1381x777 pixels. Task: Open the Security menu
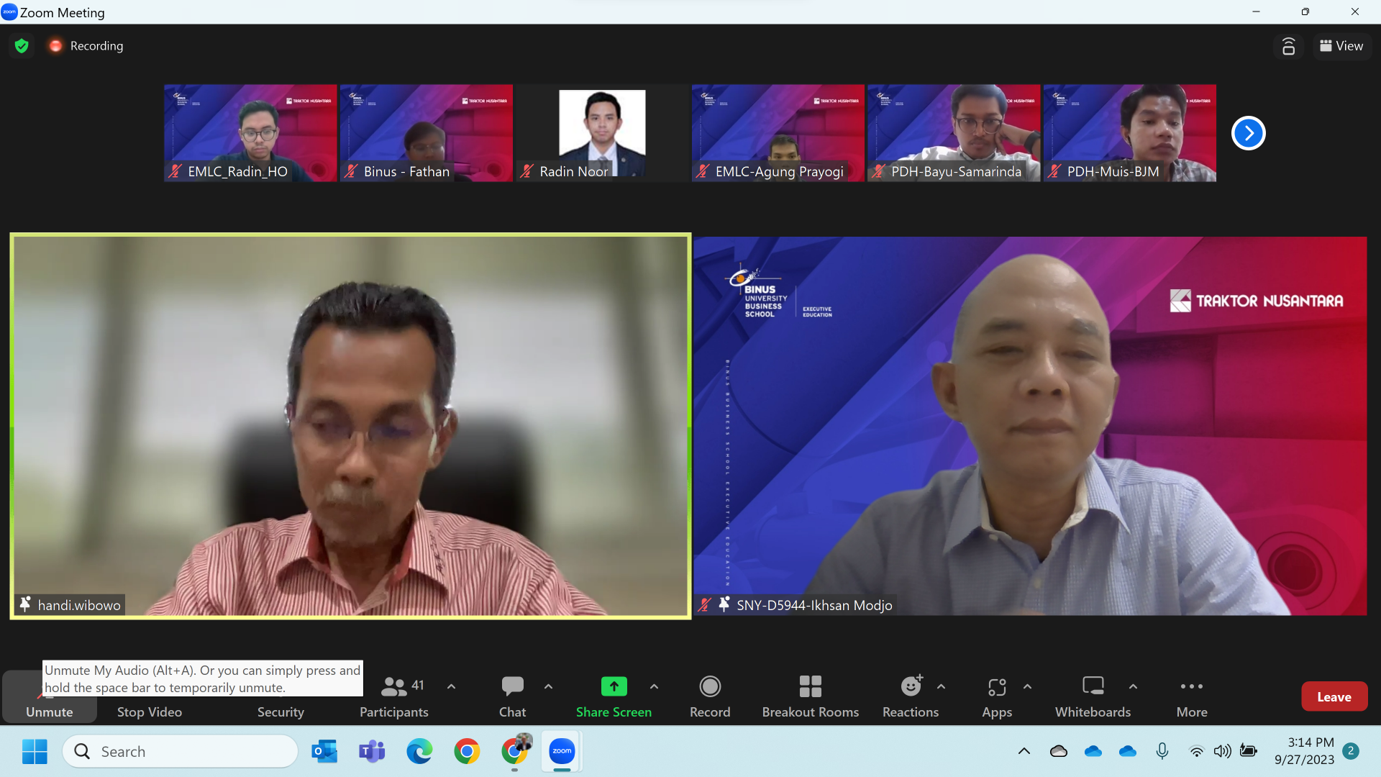pyautogui.click(x=281, y=709)
